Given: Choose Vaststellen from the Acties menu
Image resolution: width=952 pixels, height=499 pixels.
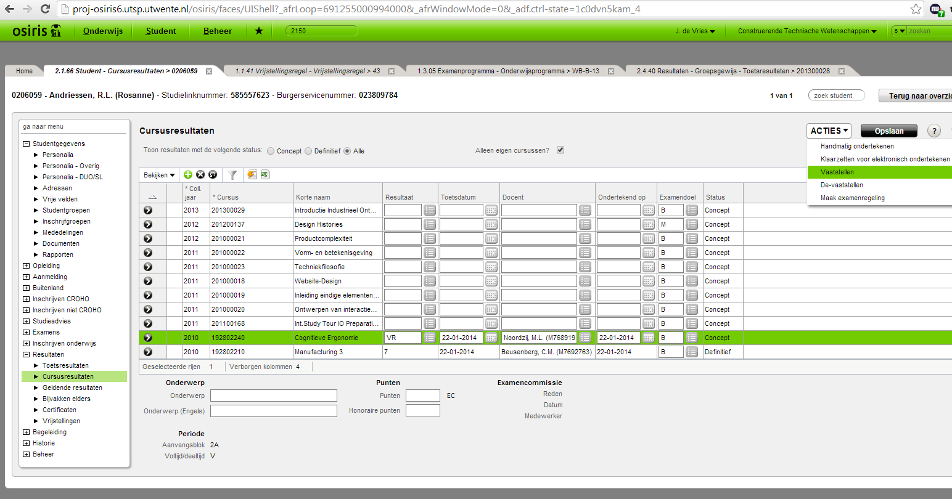Looking at the screenshot, I should coord(879,172).
